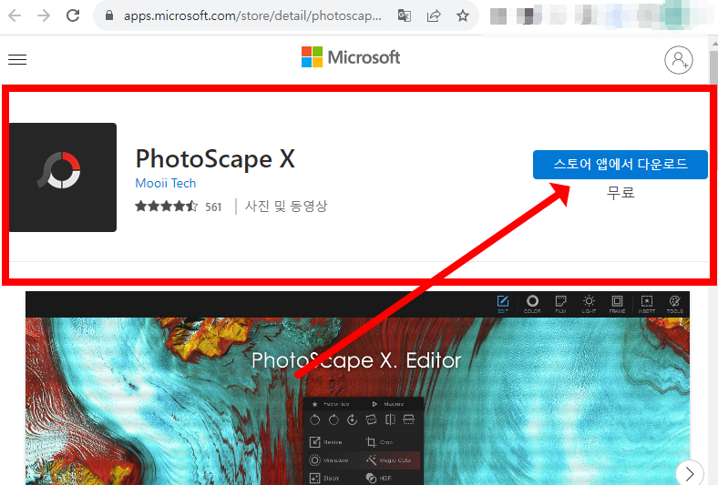
Task: Click the 무료 price label
Action: (621, 192)
